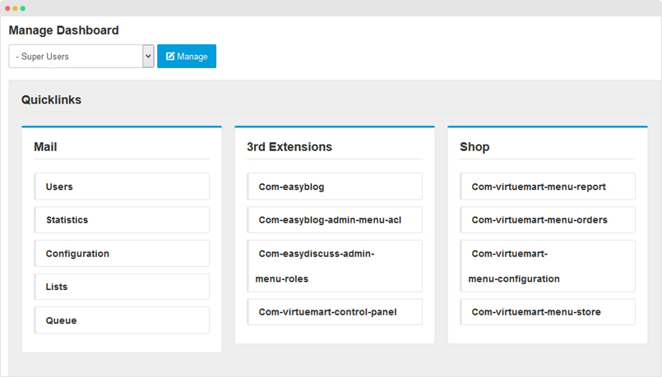662x377 pixels.
Task: Open the Configuration quicklink in Mail
Action: point(122,254)
